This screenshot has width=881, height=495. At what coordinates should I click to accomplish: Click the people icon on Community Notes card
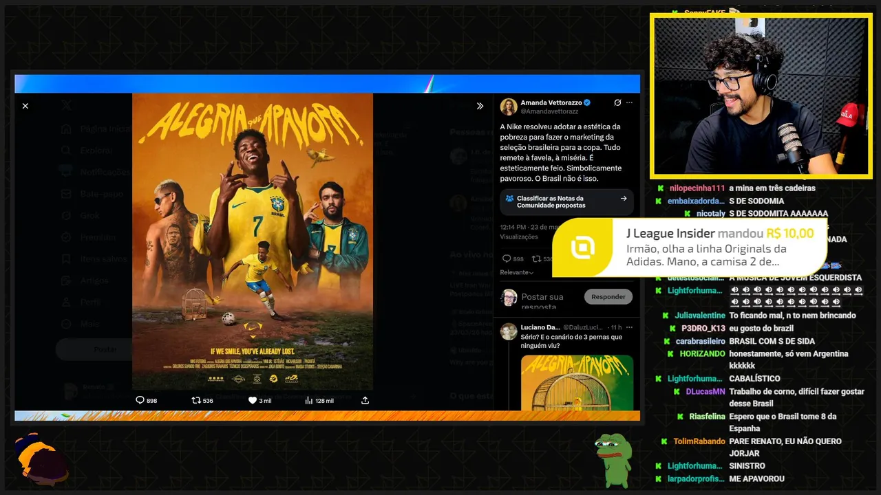tap(509, 198)
